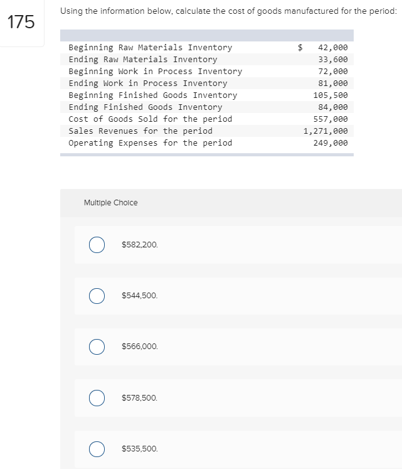This screenshot has height=469, width=402.
Task: Click the $544,500 answer label
Action: (139, 295)
